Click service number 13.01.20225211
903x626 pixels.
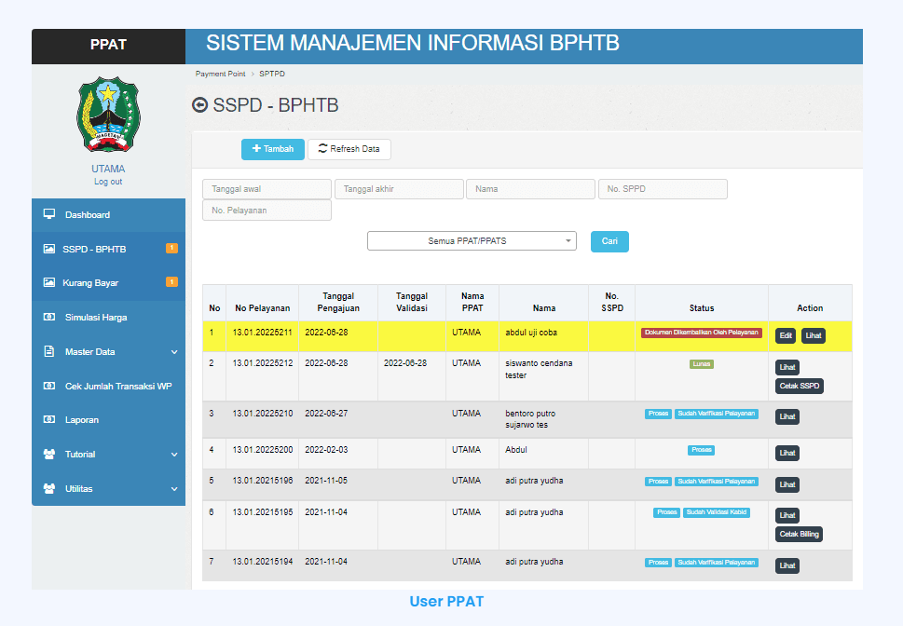[262, 333]
